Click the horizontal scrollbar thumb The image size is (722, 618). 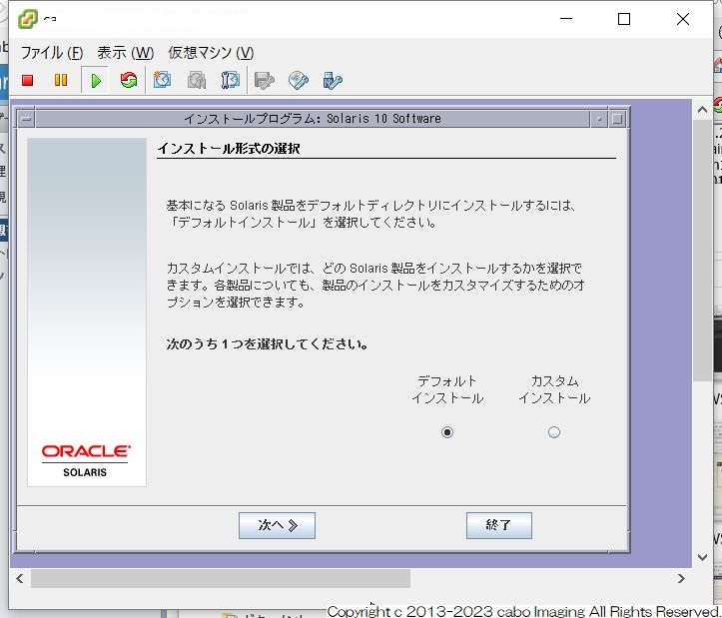click(x=221, y=578)
